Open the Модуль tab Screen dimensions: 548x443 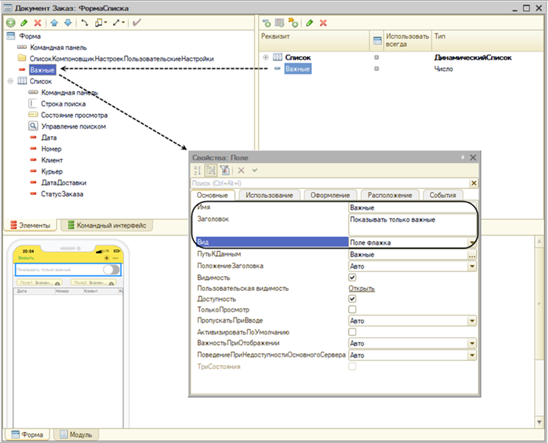[74, 435]
